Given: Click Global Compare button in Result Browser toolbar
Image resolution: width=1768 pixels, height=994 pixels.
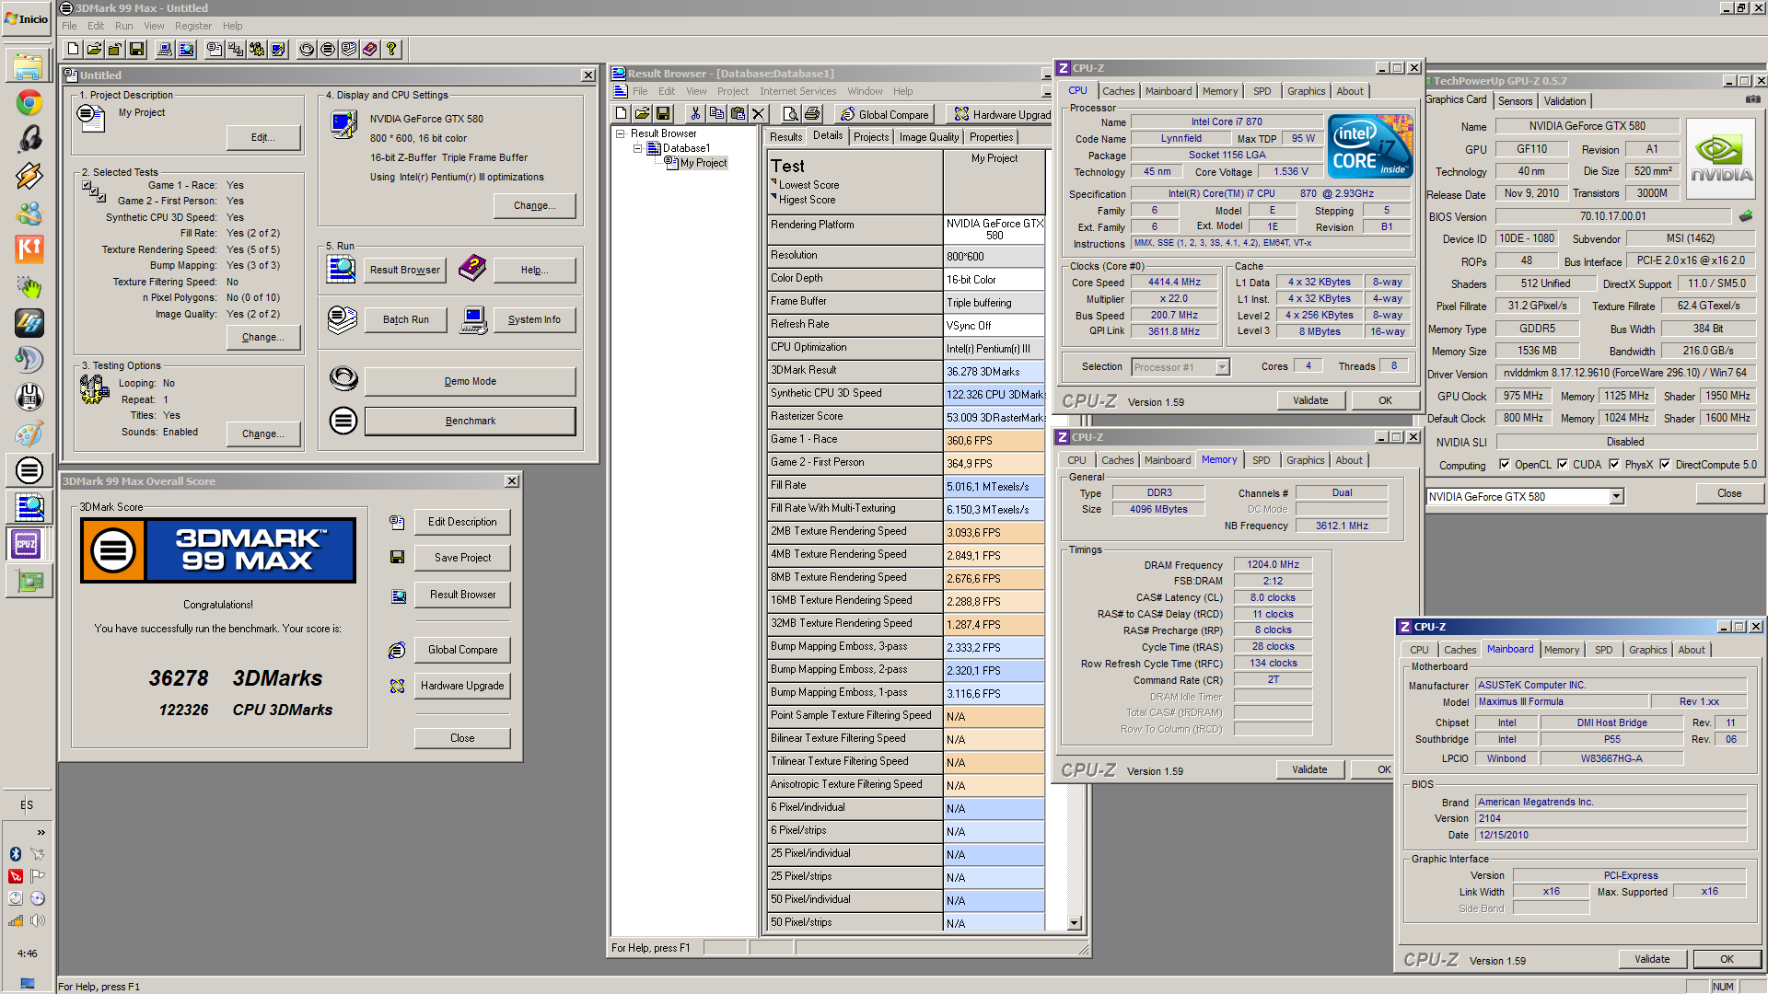Looking at the screenshot, I should [884, 114].
